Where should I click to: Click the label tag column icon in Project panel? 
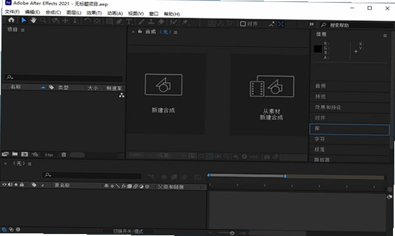click(51, 88)
